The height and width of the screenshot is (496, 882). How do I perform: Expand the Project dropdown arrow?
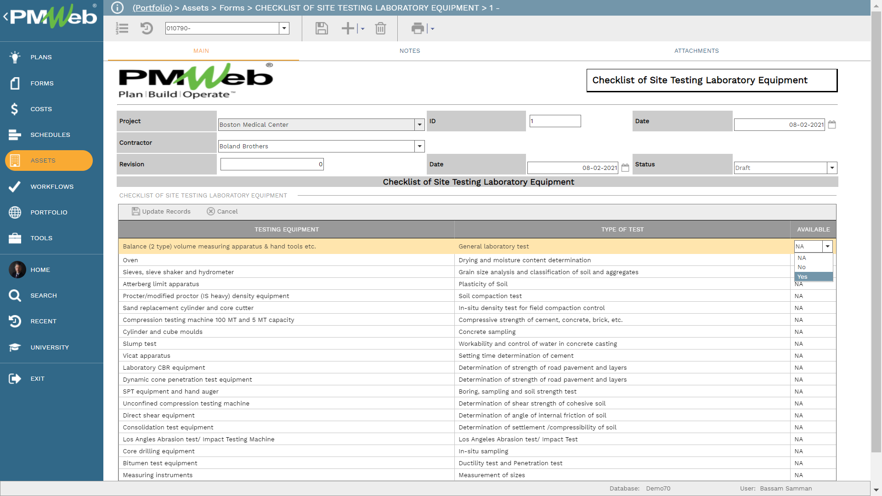419,124
